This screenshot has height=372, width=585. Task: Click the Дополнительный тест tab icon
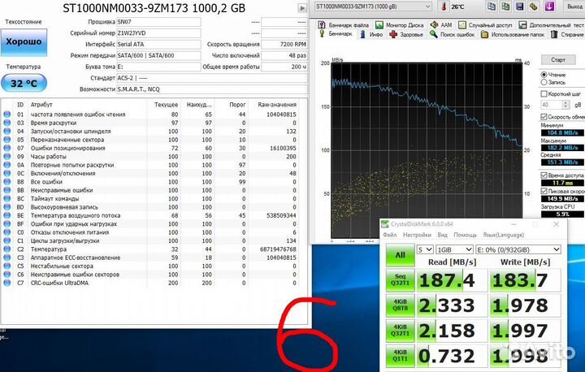click(522, 25)
